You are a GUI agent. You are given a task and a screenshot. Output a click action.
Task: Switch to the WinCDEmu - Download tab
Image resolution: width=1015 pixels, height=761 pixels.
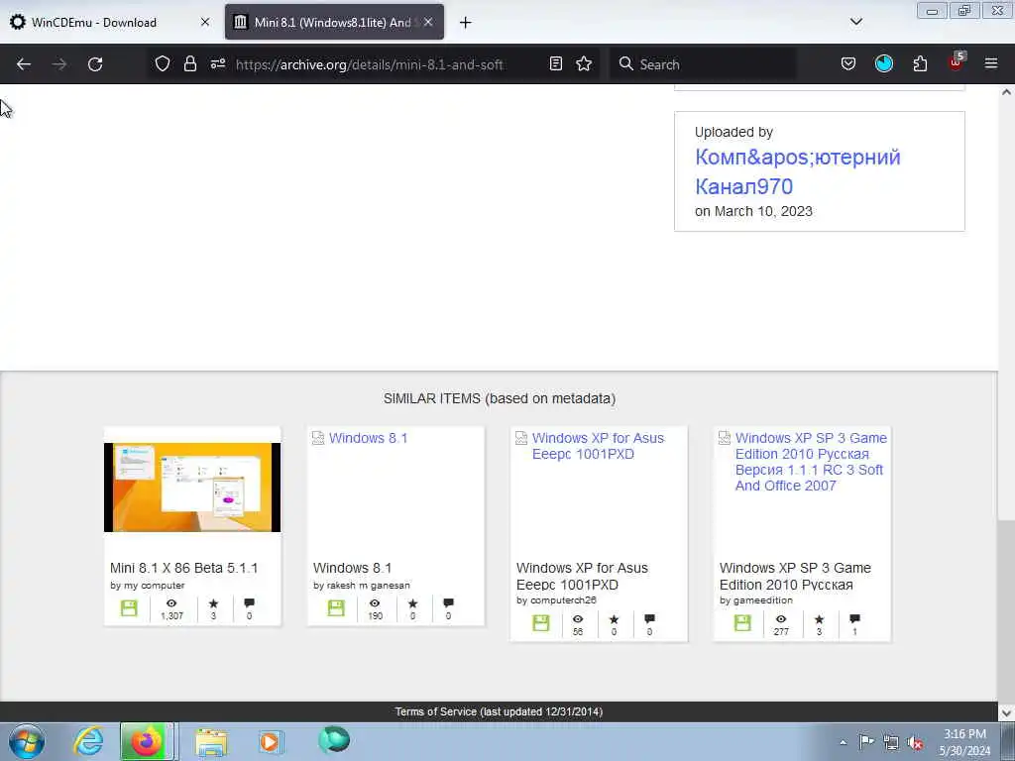click(x=94, y=22)
